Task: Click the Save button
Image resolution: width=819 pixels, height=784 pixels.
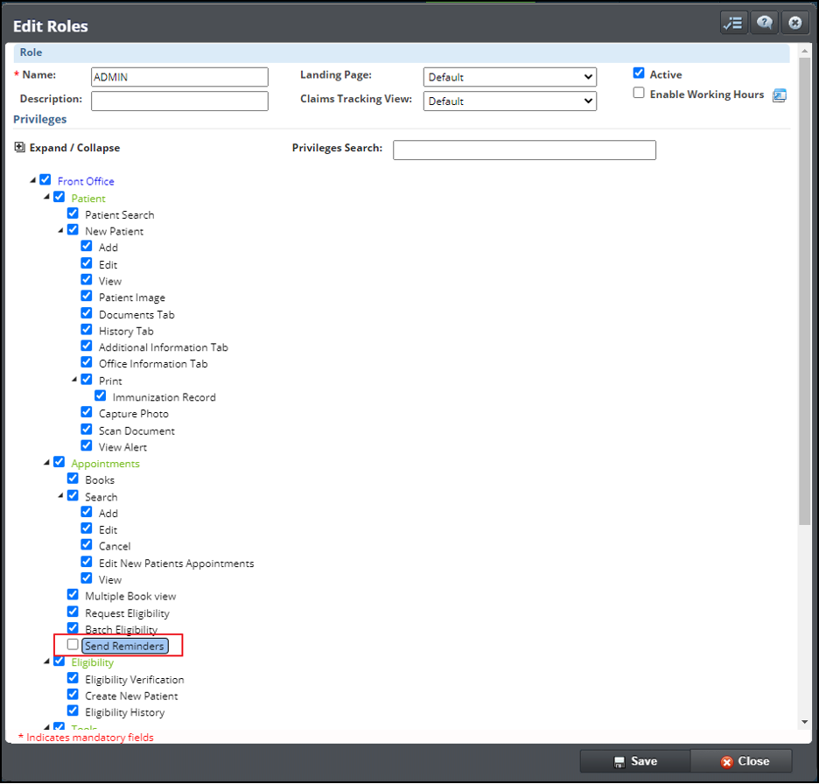Action: coord(635,761)
